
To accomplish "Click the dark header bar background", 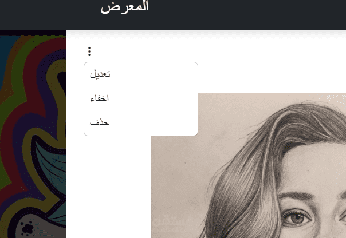I will [x=243, y=15].
